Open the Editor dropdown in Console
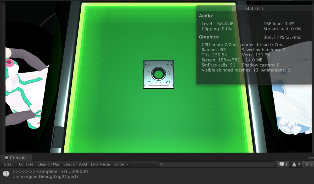Viewport: 314px width, 184px height. coord(121,164)
